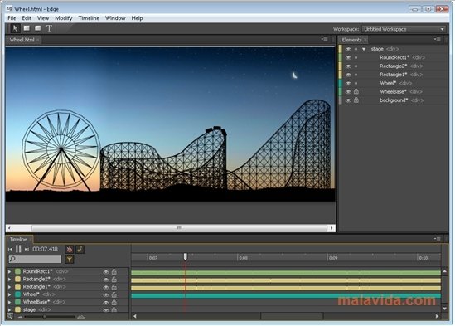Select the Wheel.html document tab
This screenshot has height=326, width=455.
tap(22, 40)
